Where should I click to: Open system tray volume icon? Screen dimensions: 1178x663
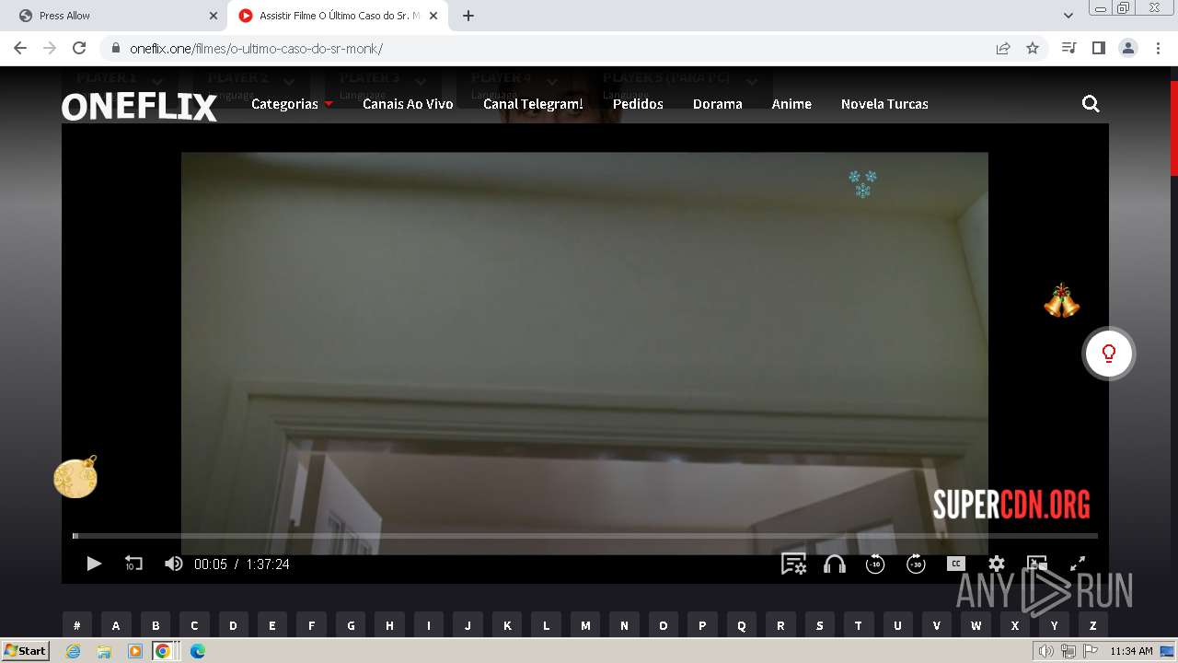pyautogui.click(x=1046, y=651)
